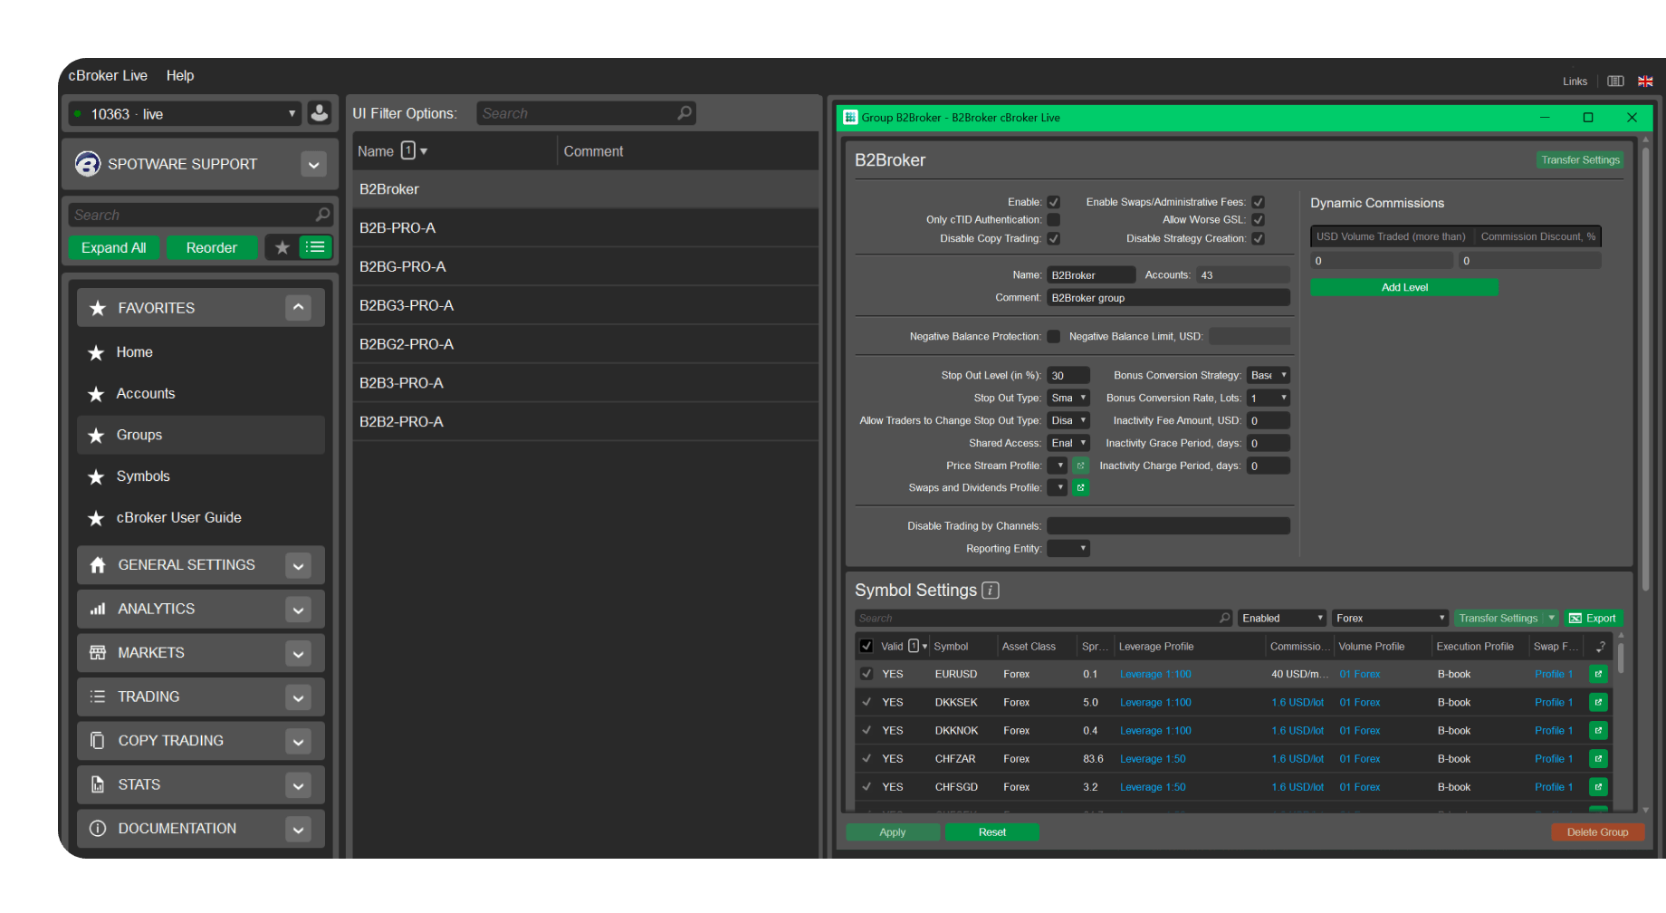1666x913 pixels.
Task: Click the magnifier icon in sidebar search
Action: tap(322, 215)
